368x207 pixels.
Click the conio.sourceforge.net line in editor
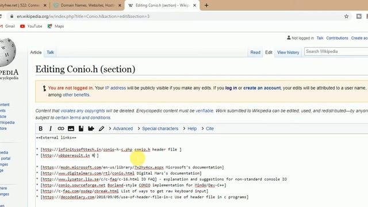coord(131,185)
